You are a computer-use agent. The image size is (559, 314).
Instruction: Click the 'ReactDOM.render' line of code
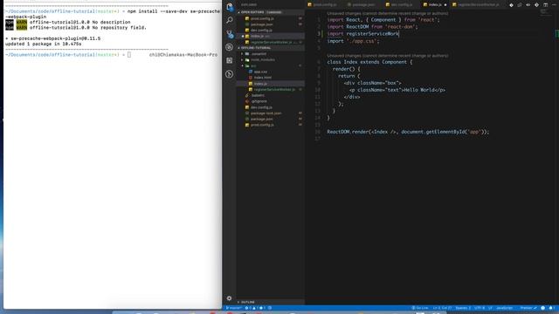tap(408, 132)
